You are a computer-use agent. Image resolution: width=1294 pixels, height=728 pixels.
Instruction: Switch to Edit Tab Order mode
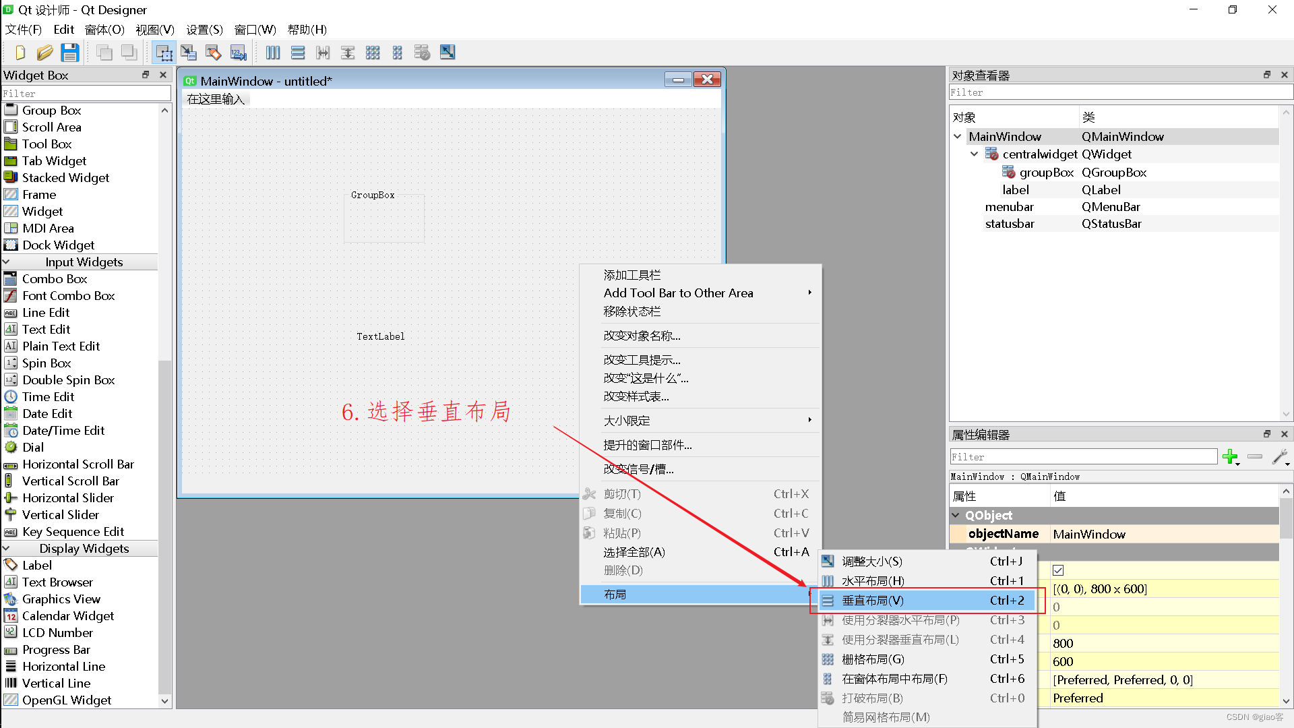[238, 52]
